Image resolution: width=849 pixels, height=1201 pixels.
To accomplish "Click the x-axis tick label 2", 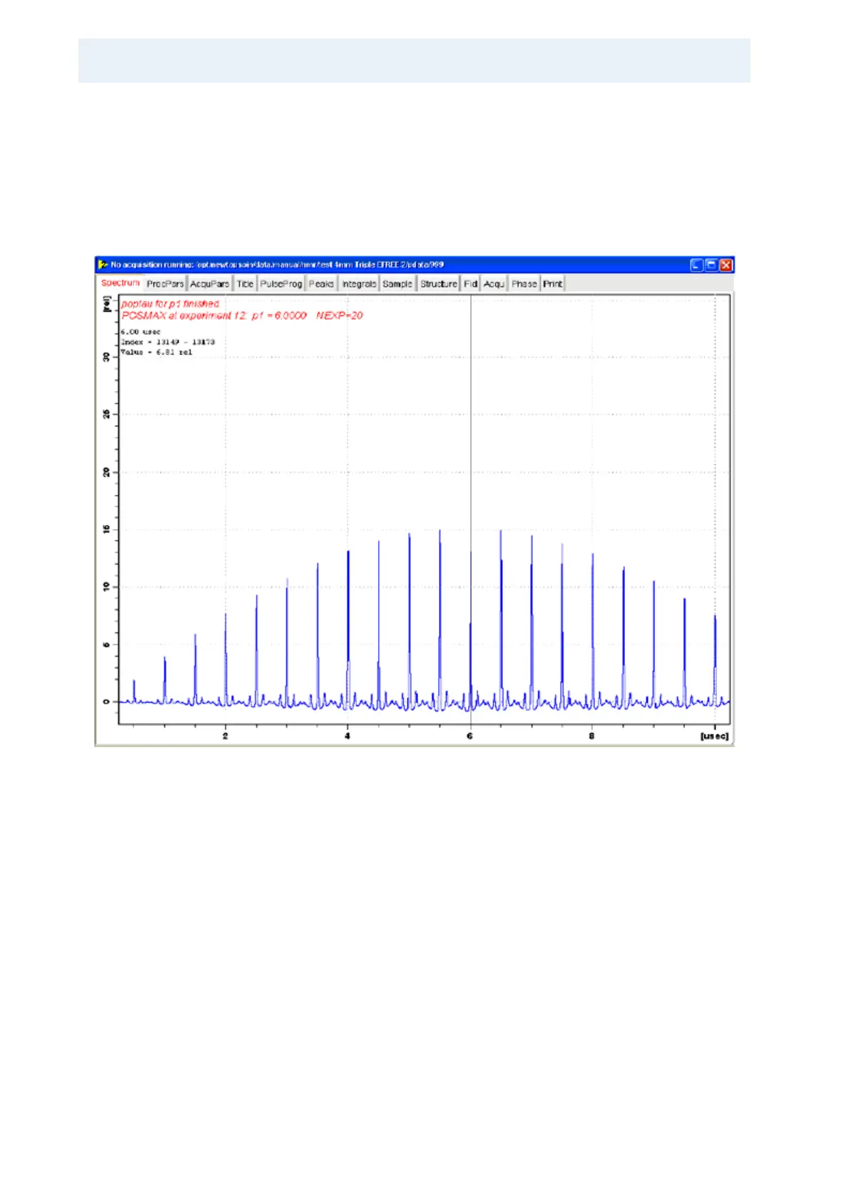I will tap(225, 735).
